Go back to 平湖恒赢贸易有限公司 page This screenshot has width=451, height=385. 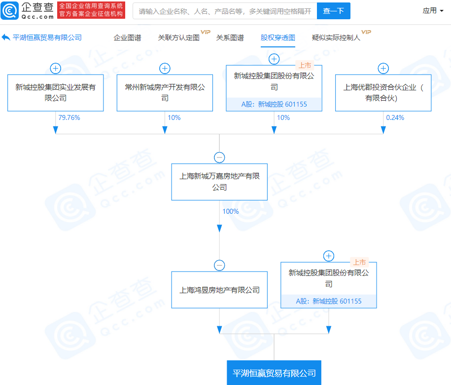pyautogui.click(x=47, y=38)
